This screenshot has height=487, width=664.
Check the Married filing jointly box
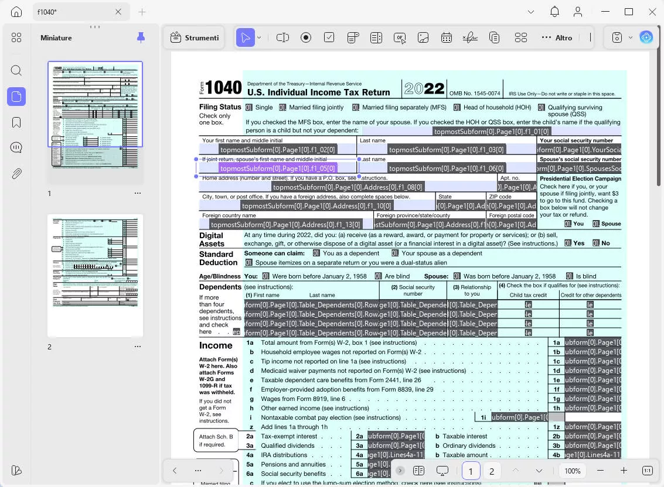point(282,108)
